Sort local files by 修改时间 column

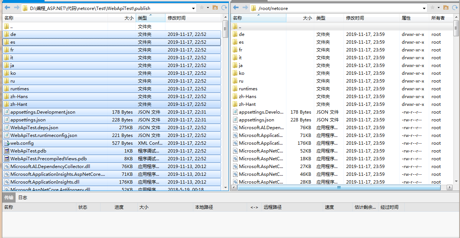pyautogui.click(x=193, y=18)
